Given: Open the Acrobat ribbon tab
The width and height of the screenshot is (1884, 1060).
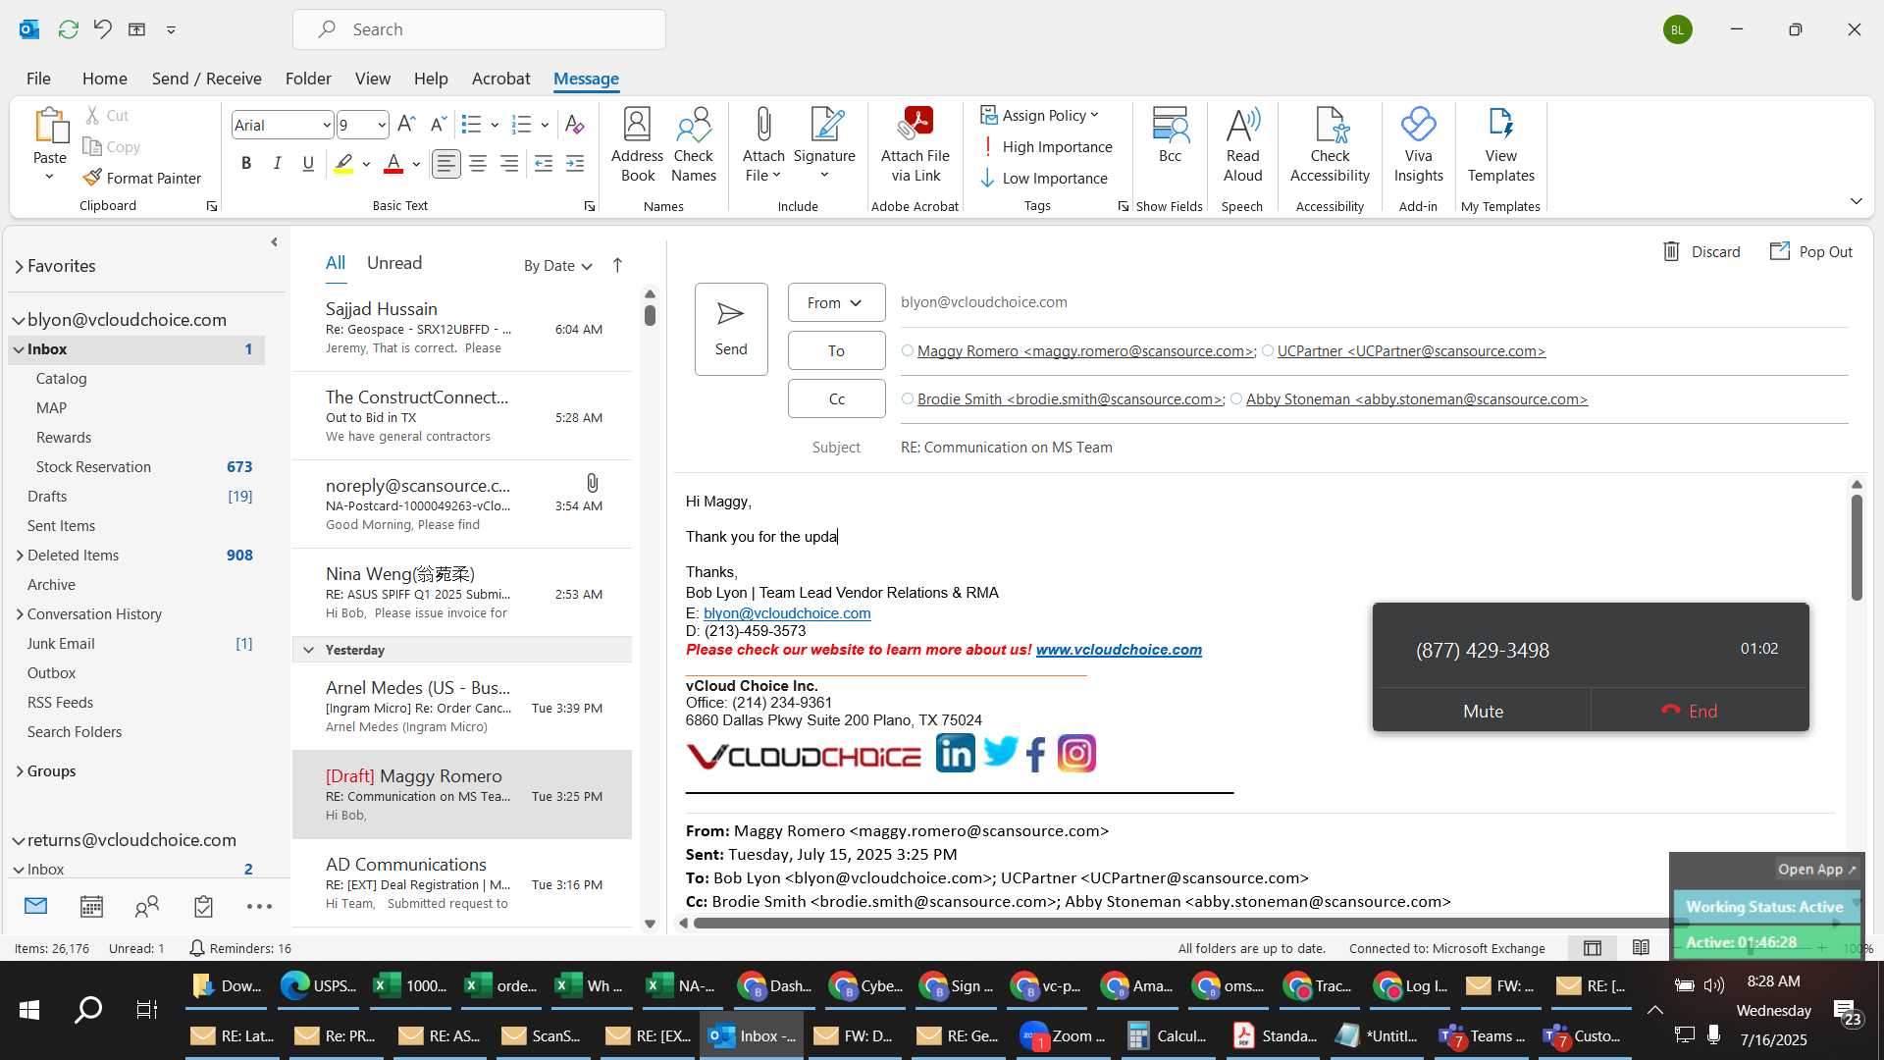Looking at the screenshot, I should pyautogui.click(x=500, y=79).
